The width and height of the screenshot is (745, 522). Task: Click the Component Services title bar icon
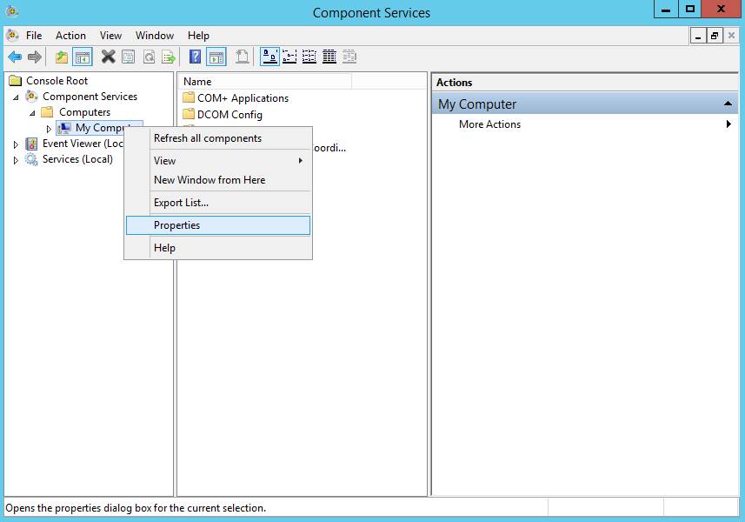tap(12, 11)
